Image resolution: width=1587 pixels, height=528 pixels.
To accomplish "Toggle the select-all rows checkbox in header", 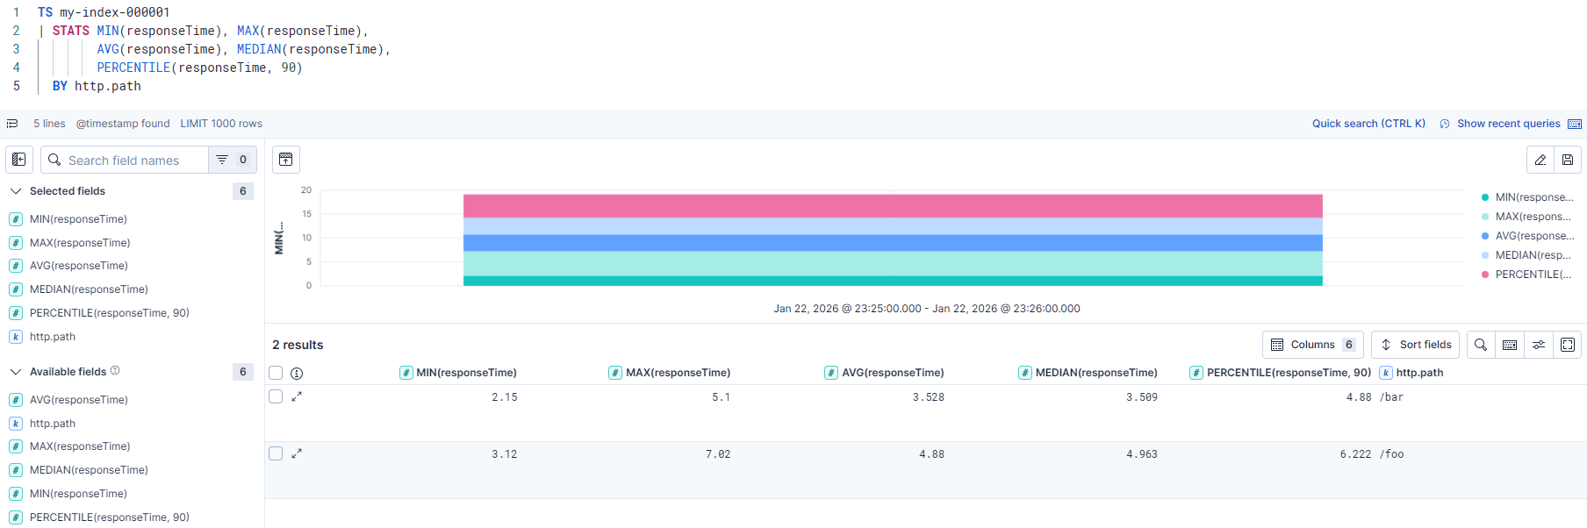I will click(276, 373).
